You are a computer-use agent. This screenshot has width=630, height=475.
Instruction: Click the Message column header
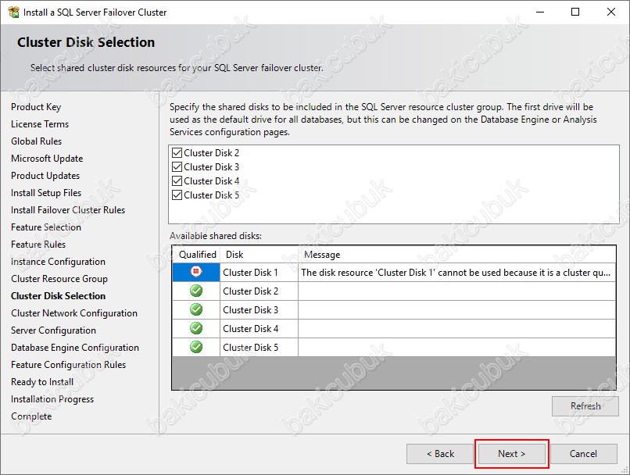coord(456,255)
